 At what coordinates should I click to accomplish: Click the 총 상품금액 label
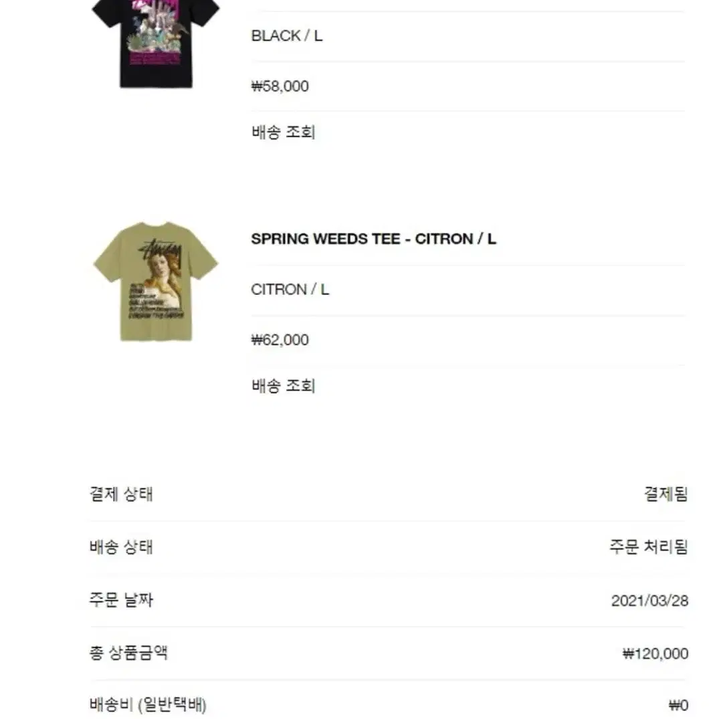[128, 653]
